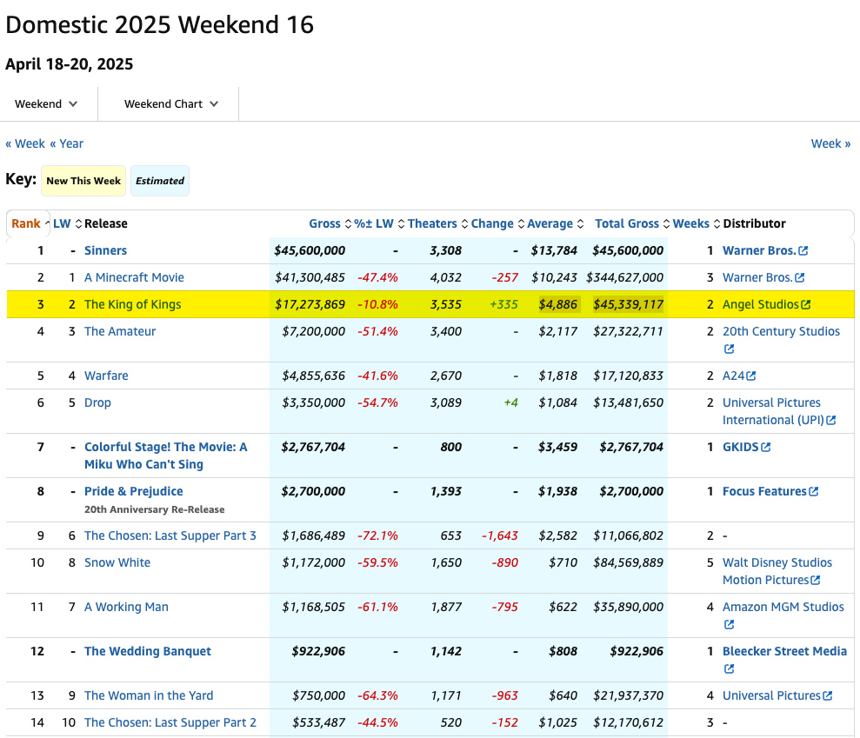Click external link icon below Bleecker Street Media

tap(729, 669)
